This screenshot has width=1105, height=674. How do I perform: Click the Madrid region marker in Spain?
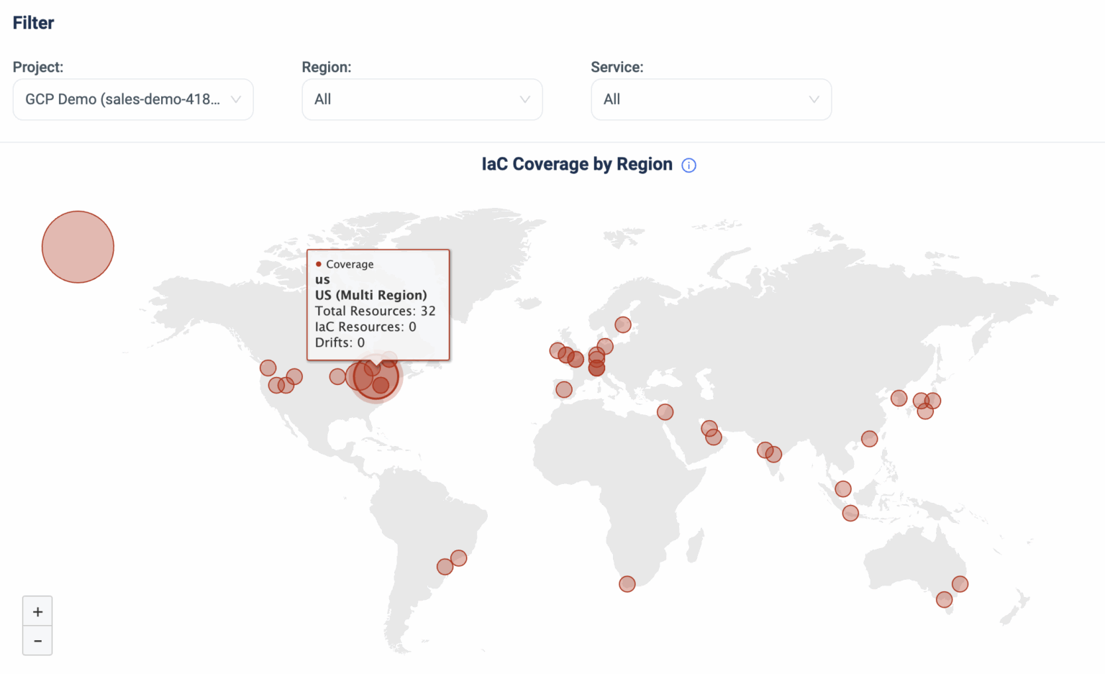coord(563,389)
